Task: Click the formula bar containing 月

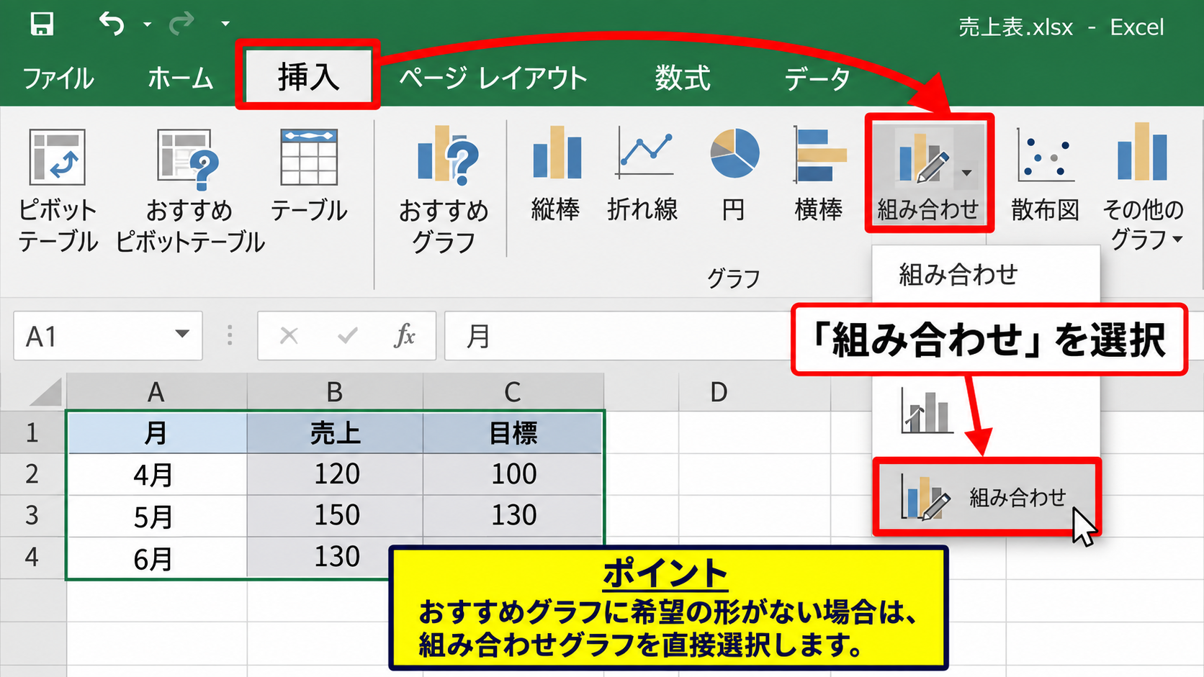Action: click(x=619, y=336)
